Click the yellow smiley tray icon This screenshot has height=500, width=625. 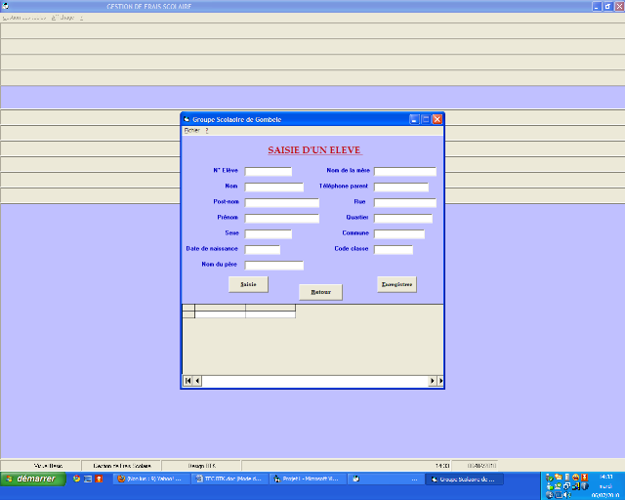575,477
